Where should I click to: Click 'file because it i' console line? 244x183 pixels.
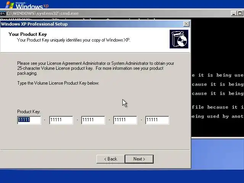[218, 107]
